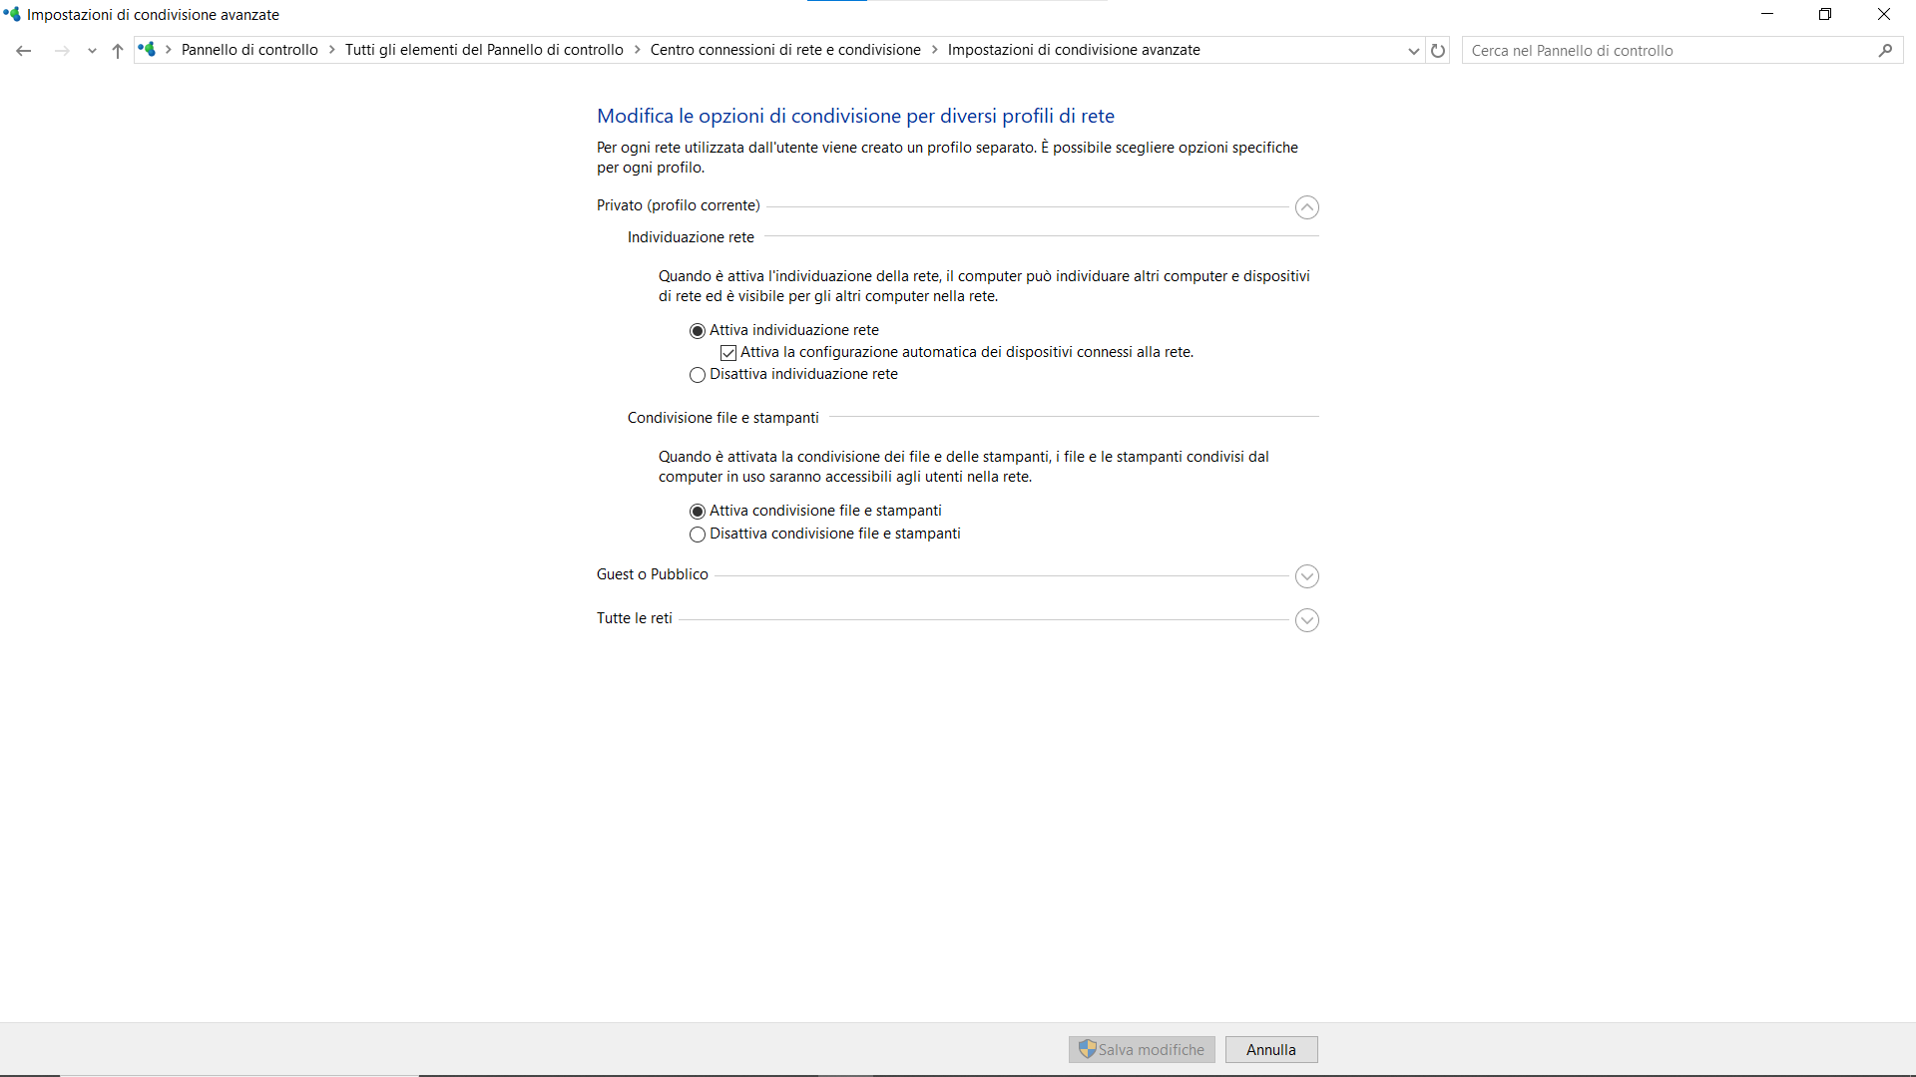The height and width of the screenshot is (1077, 1916).
Task: Select Attiva condivisione file e stampanti
Action: click(816, 511)
